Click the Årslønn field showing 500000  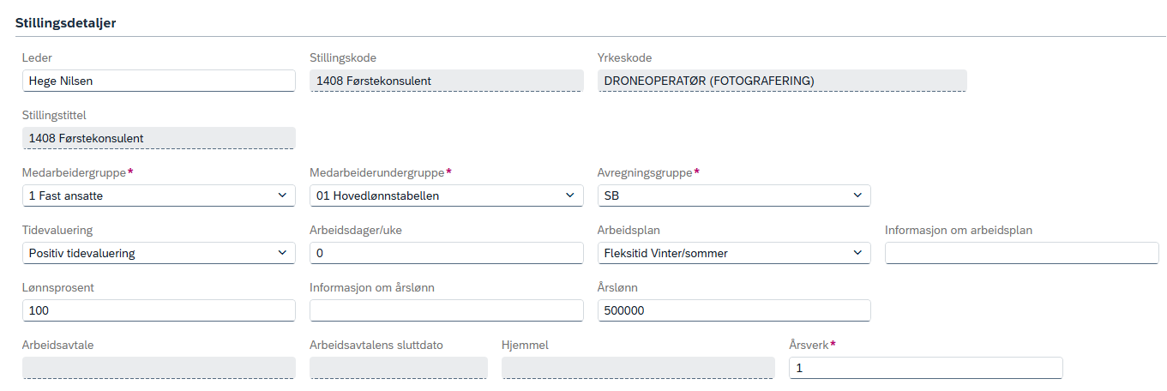[x=734, y=310]
